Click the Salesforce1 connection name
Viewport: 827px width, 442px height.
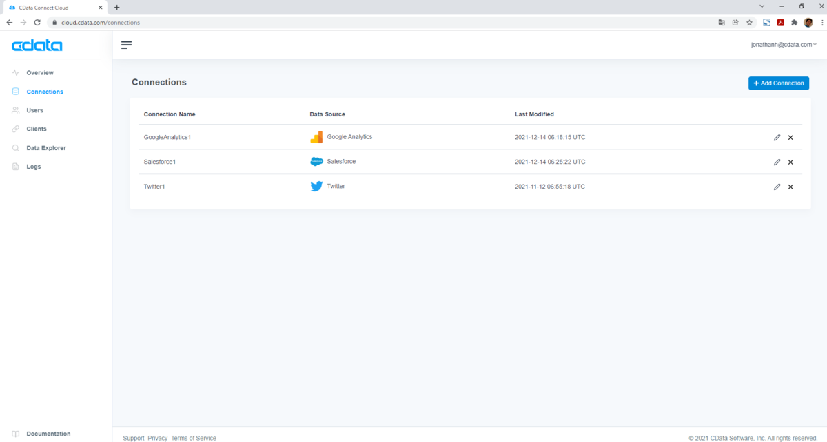coord(160,162)
